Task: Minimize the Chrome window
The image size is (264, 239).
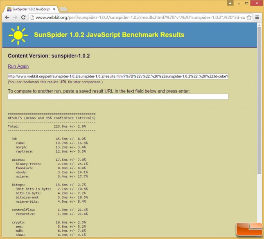Action: [239, 3]
